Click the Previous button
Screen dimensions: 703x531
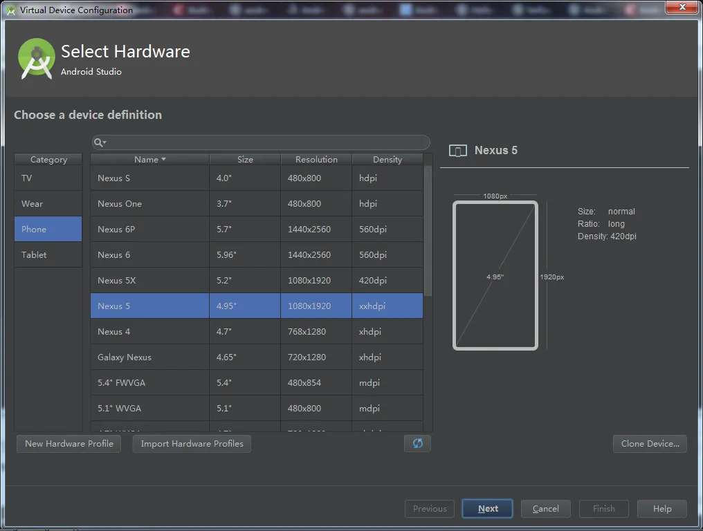click(430, 509)
